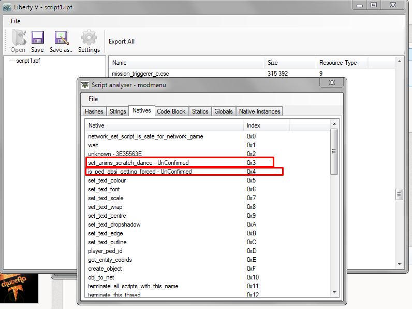This screenshot has width=412, height=309.
Task: Select the Natives tab
Action: coord(142,110)
